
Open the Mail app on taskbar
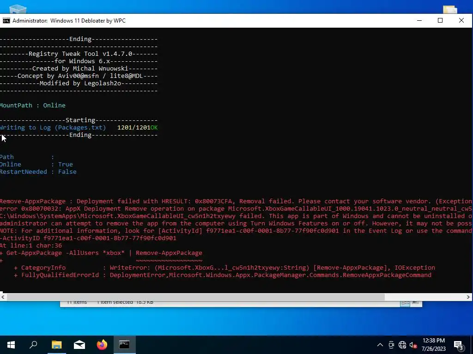point(79,345)
